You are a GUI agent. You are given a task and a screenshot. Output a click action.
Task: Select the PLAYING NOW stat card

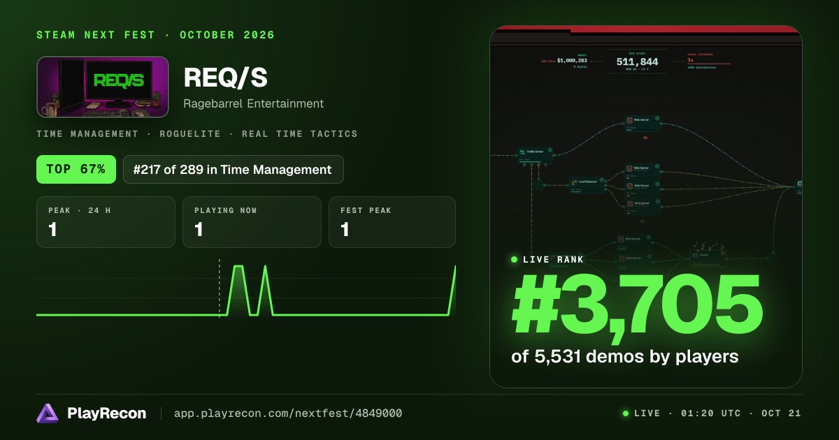click(252, 222)
